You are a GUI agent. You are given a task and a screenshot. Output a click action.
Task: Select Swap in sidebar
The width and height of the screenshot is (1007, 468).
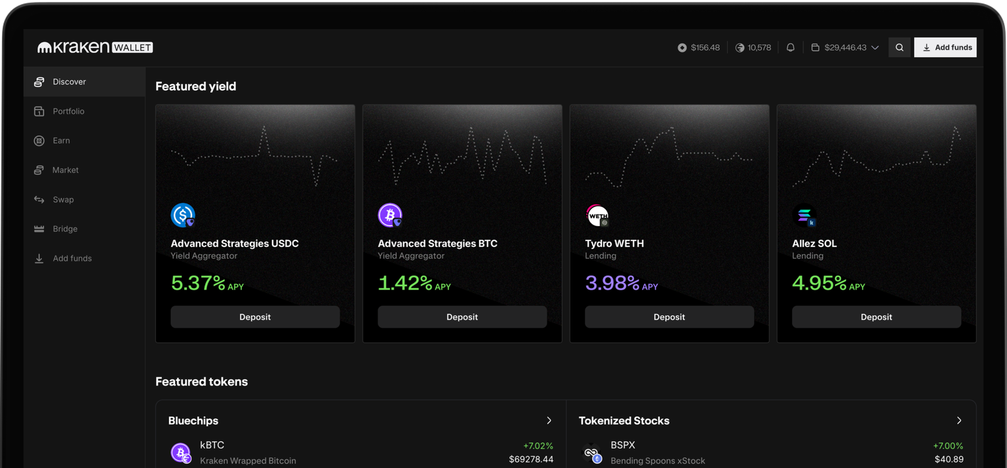pos(85,200)
